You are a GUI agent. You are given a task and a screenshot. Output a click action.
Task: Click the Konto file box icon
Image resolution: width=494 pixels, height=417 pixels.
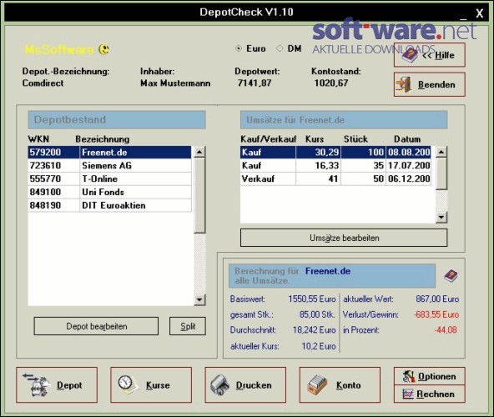point(318,384)
